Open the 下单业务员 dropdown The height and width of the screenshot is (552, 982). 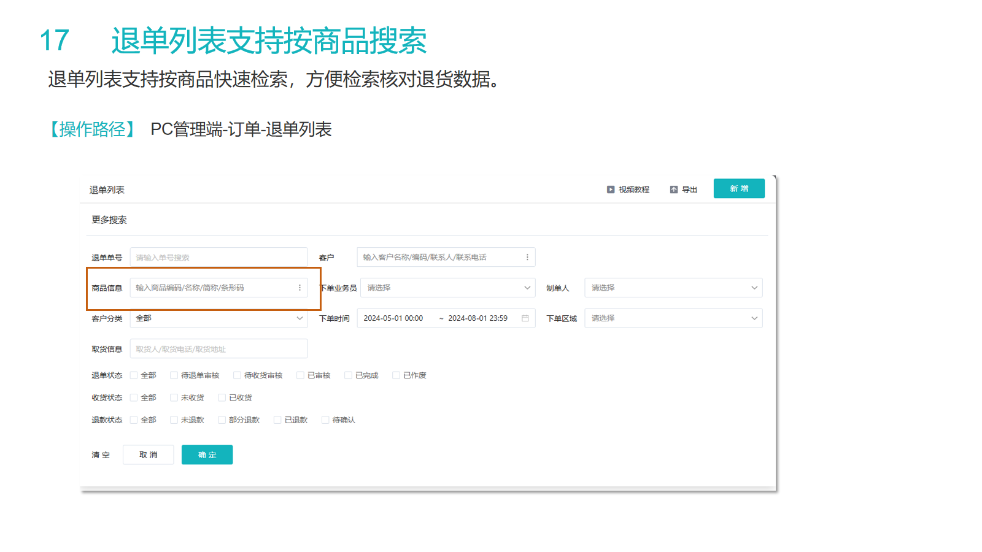[448, 288]
